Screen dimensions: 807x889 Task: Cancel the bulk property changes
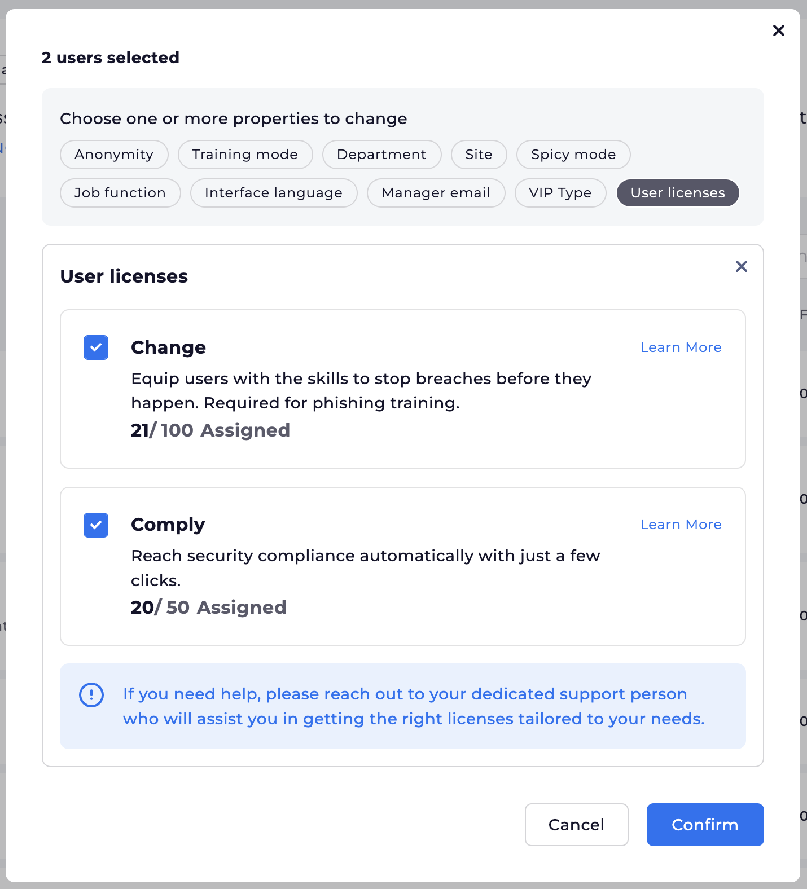576,825
